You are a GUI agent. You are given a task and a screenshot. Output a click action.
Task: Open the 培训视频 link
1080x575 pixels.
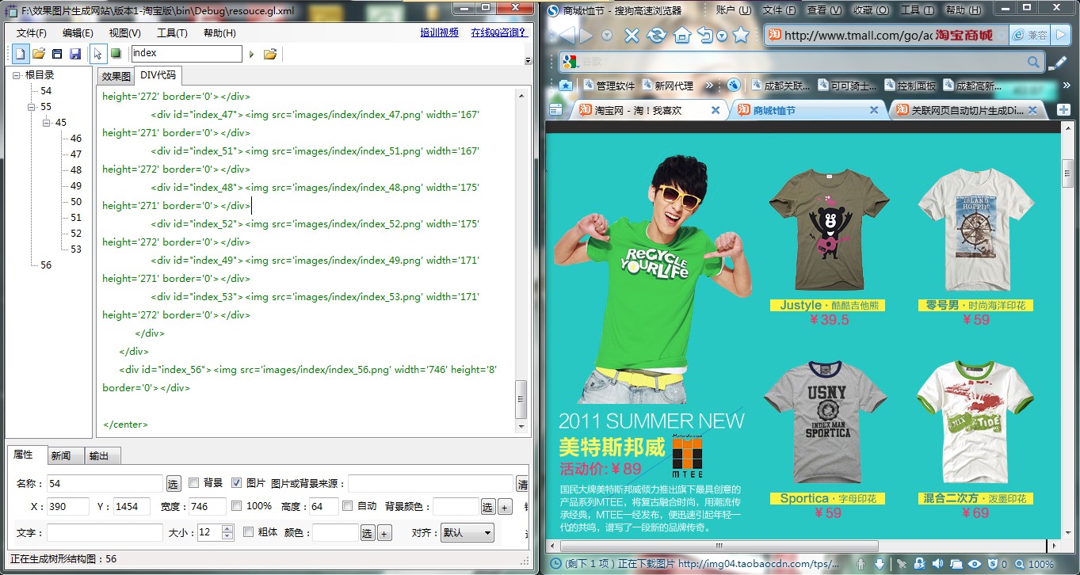tap(440, 32)
